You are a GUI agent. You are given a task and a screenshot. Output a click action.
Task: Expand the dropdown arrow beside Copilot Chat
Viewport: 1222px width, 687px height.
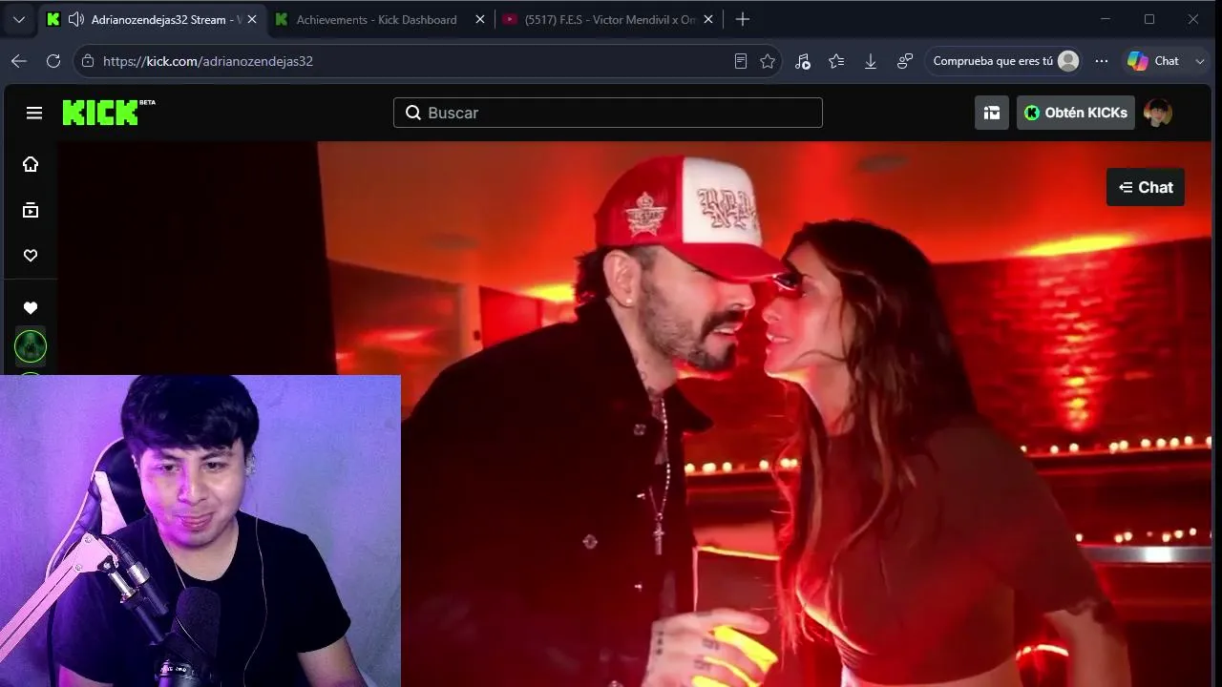(1200, 61)
